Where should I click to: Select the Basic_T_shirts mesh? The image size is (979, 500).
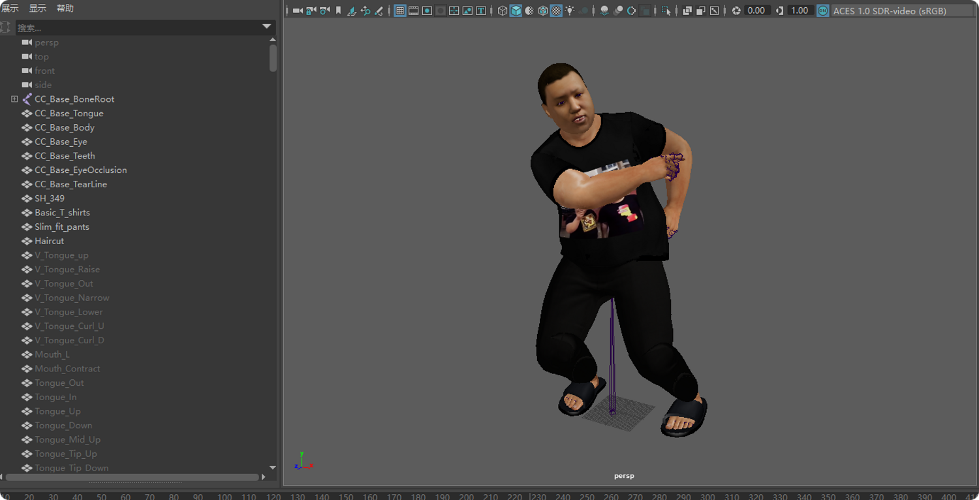(62, 213)
